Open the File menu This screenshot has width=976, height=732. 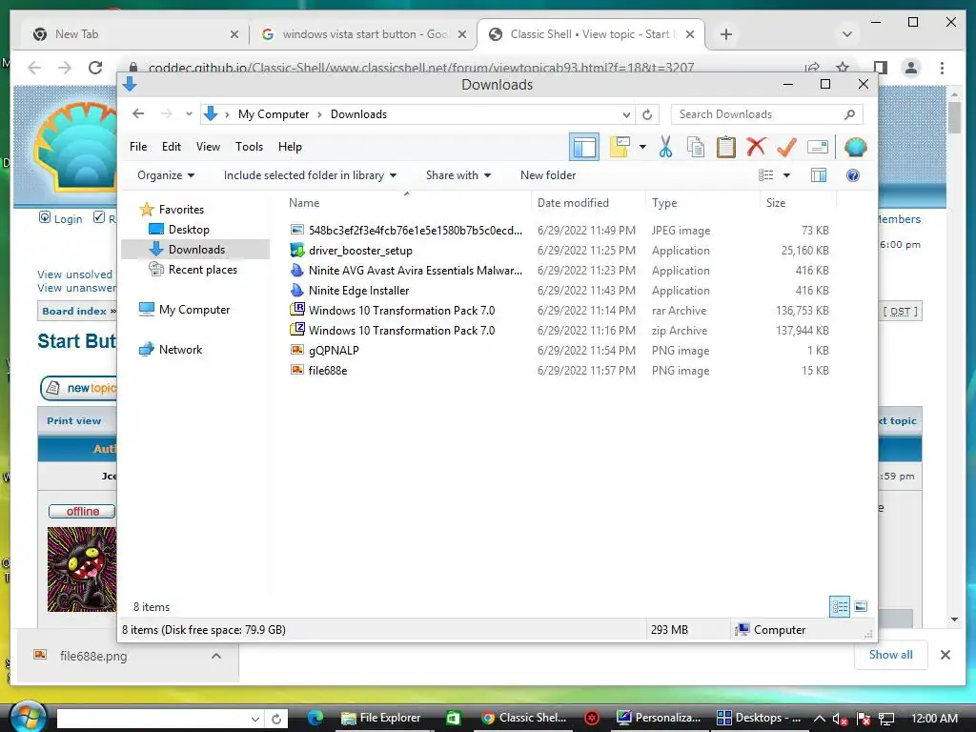138,147
